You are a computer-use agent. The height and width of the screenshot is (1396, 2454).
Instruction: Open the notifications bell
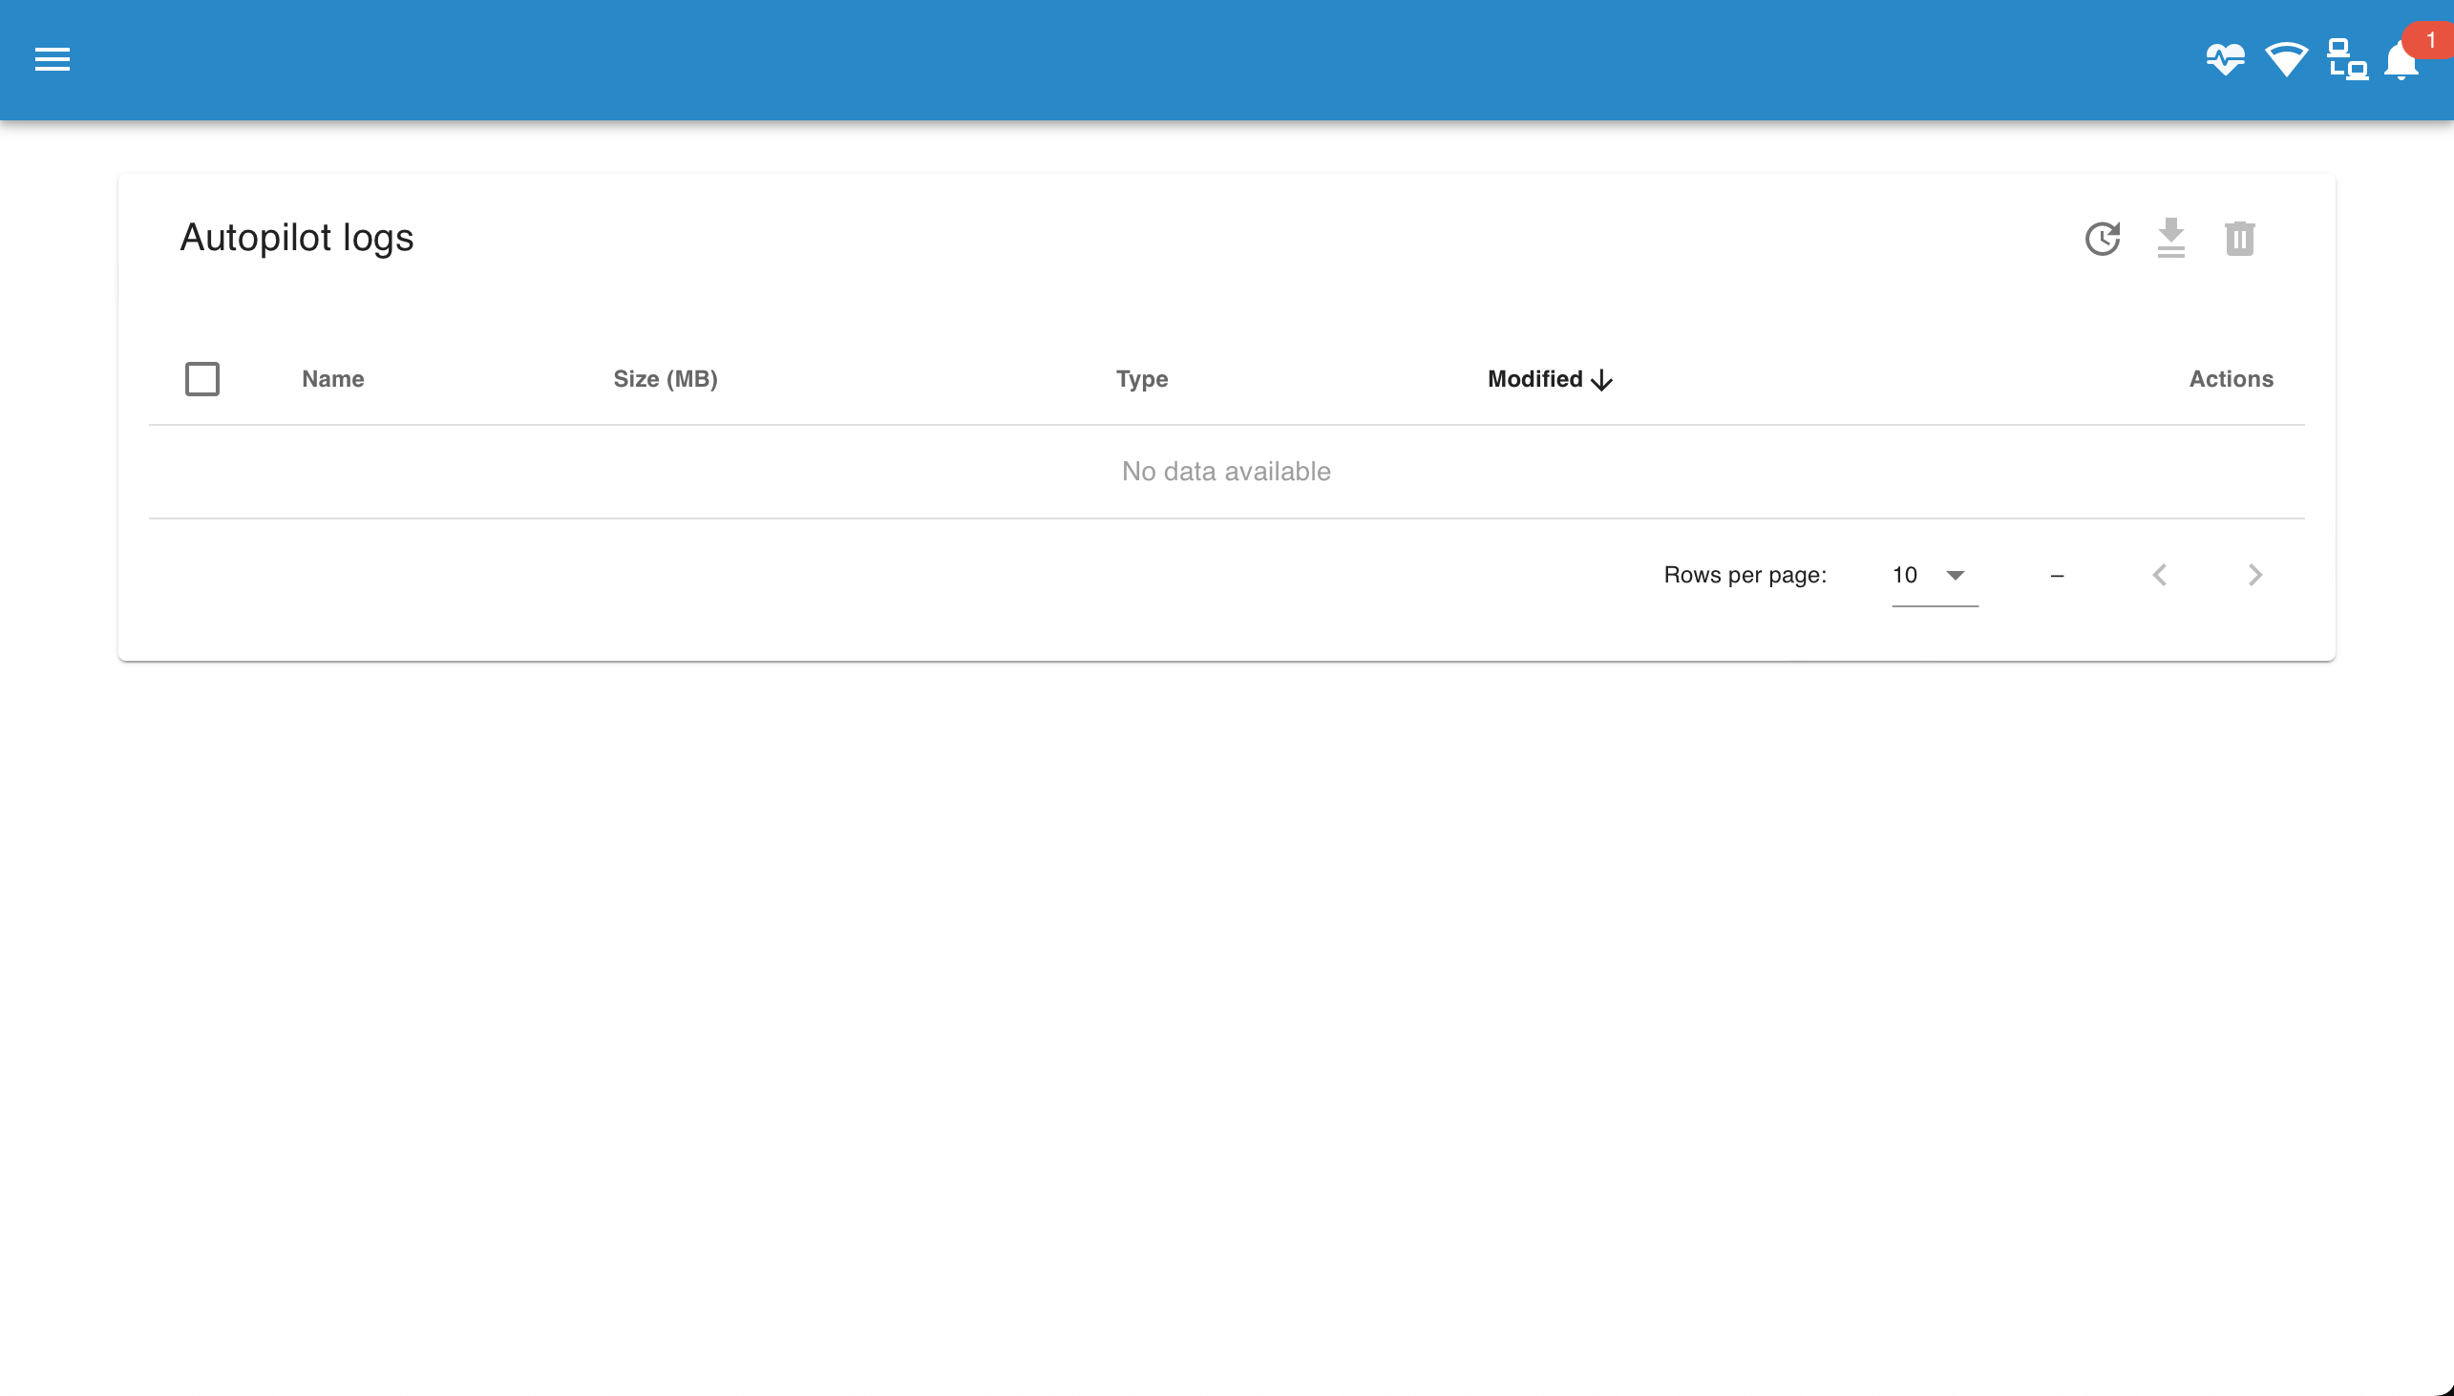[x=2401, y=60]
